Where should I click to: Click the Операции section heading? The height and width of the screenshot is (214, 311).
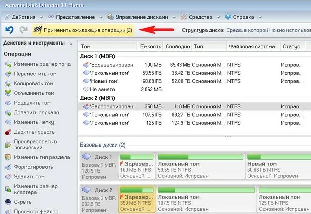[17, 54]
